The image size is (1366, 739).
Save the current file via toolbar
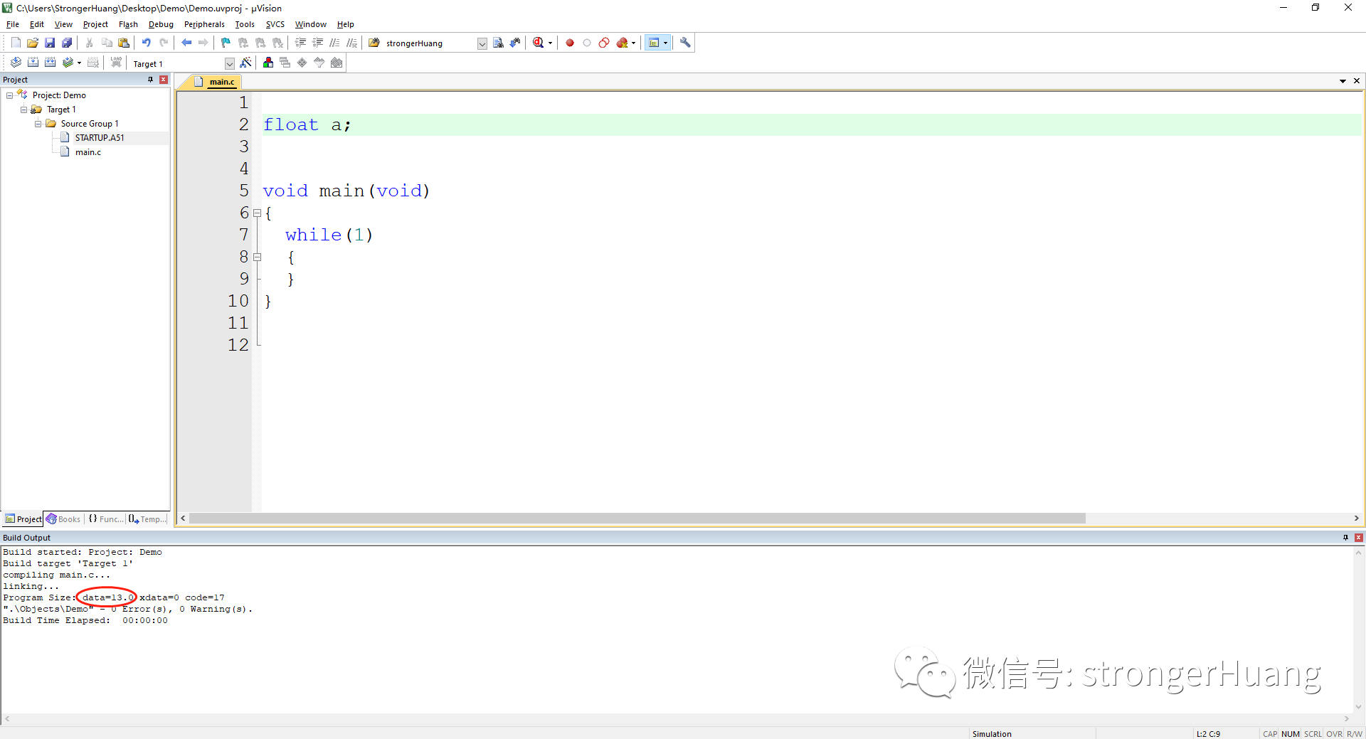coord(50,43)
